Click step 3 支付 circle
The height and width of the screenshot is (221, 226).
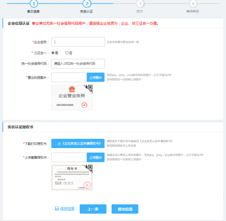140,4
